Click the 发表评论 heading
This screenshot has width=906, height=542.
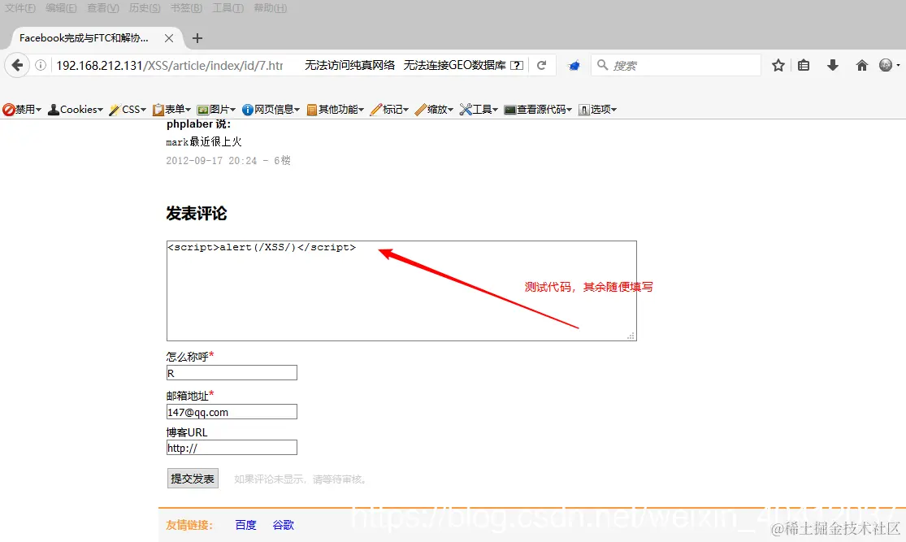click(x=197, y=213)
